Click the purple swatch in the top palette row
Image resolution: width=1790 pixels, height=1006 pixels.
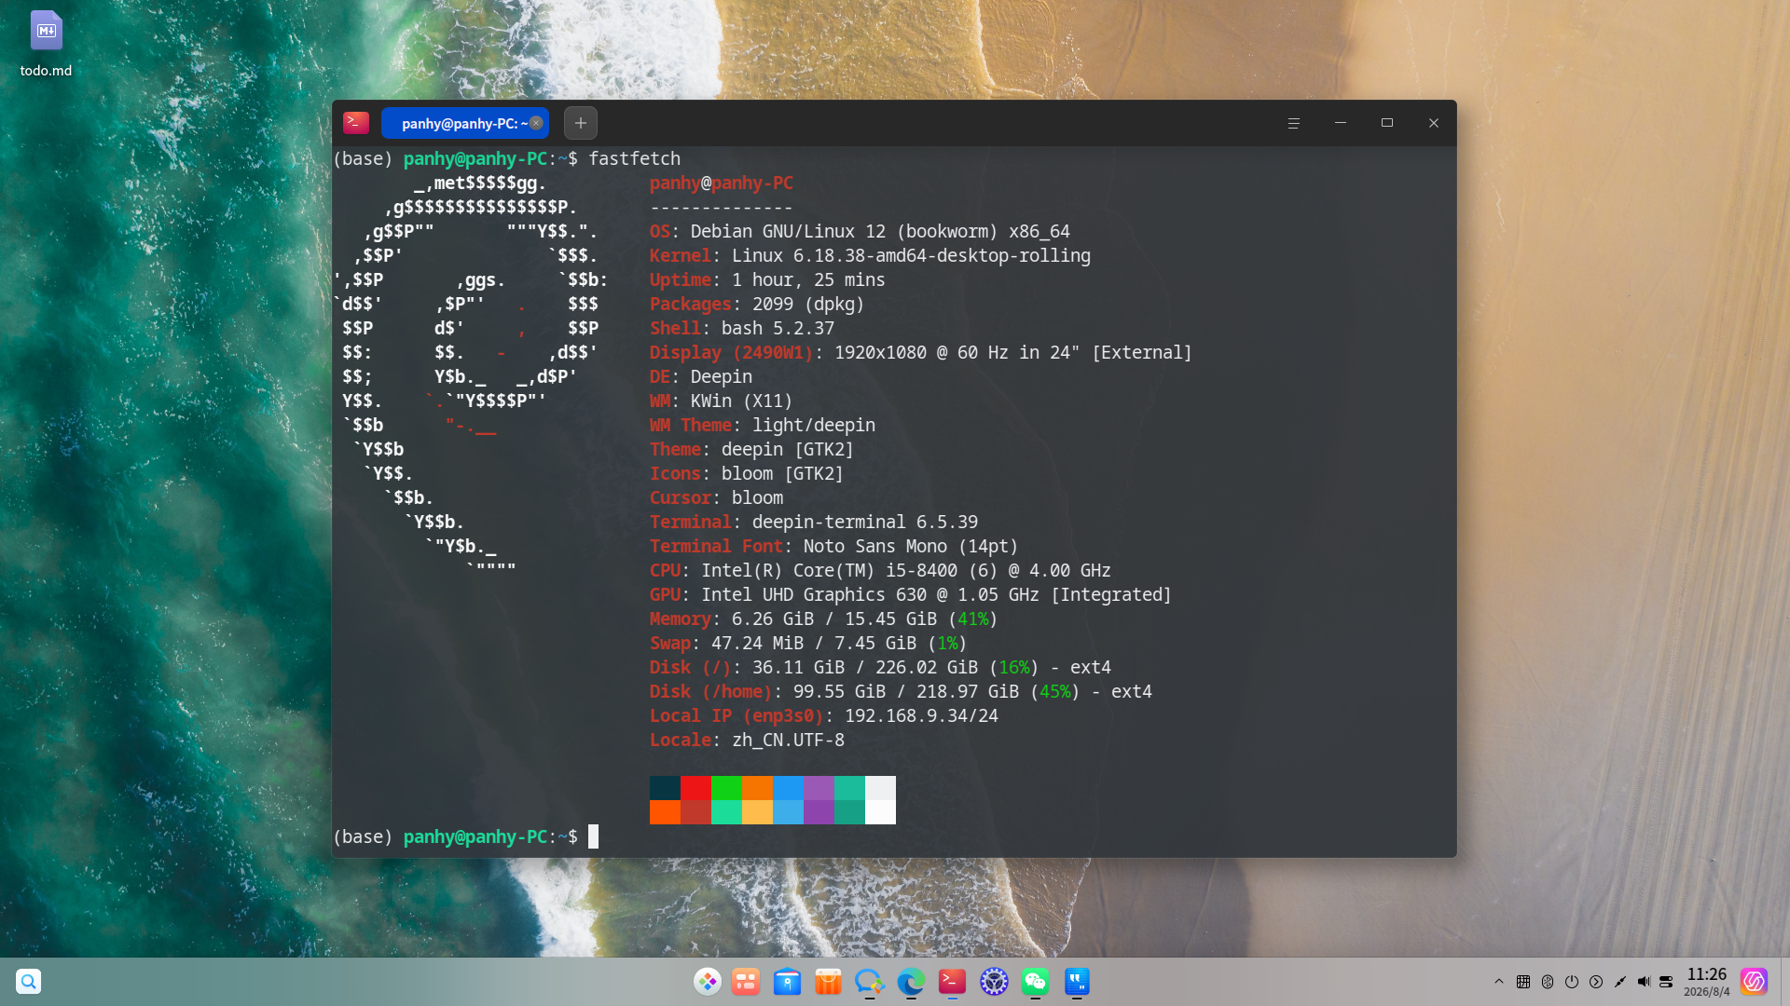click(819, 788)
